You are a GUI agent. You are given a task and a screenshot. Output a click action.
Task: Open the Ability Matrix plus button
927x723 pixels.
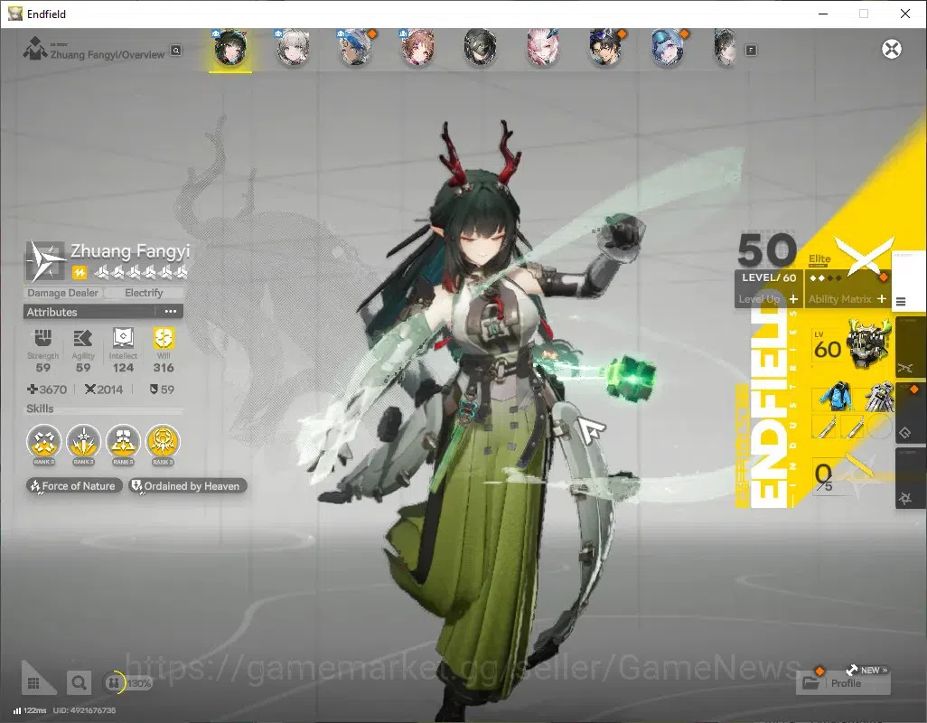[x=882, y=299]
